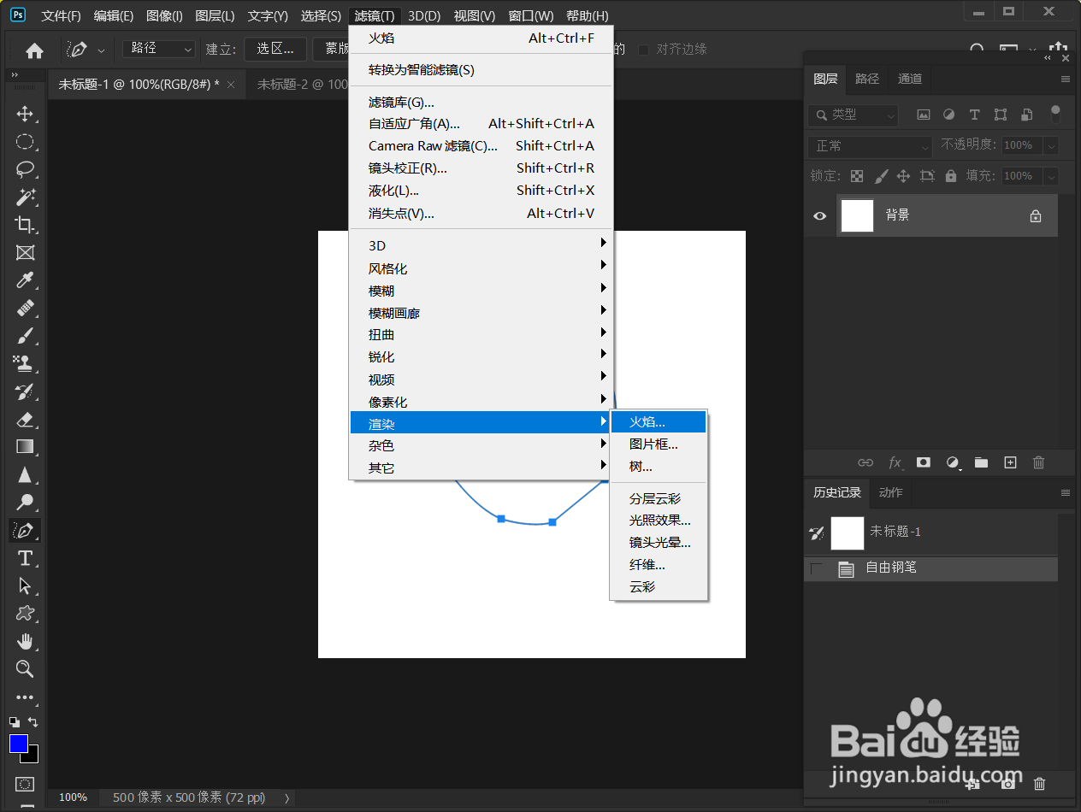Screen dimensions: 1081x812
Task: Select the Eyedropper tool
Action: (x=25, y=280)
